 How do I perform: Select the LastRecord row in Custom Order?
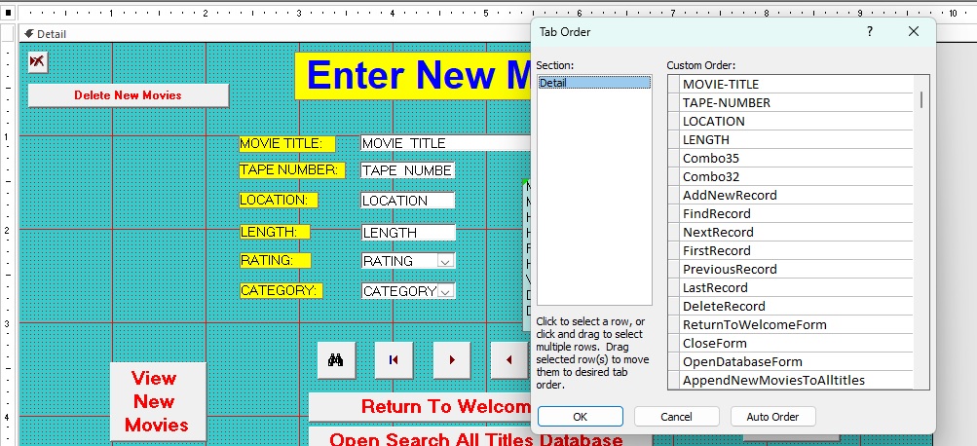click(796, 288)
